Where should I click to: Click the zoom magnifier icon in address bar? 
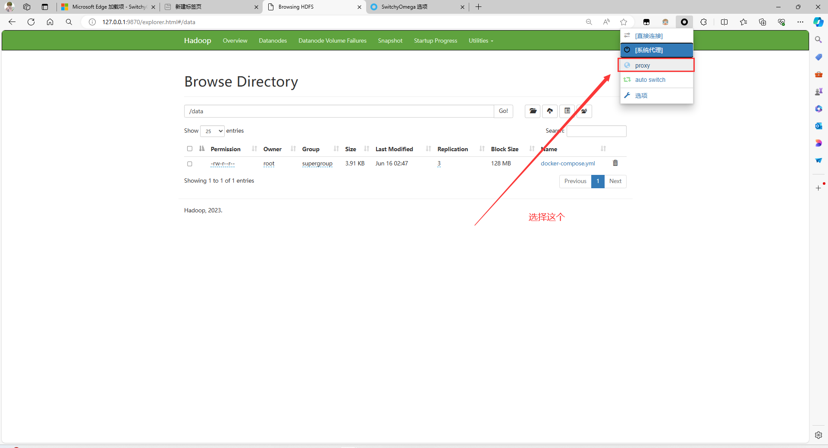point(589,22)
